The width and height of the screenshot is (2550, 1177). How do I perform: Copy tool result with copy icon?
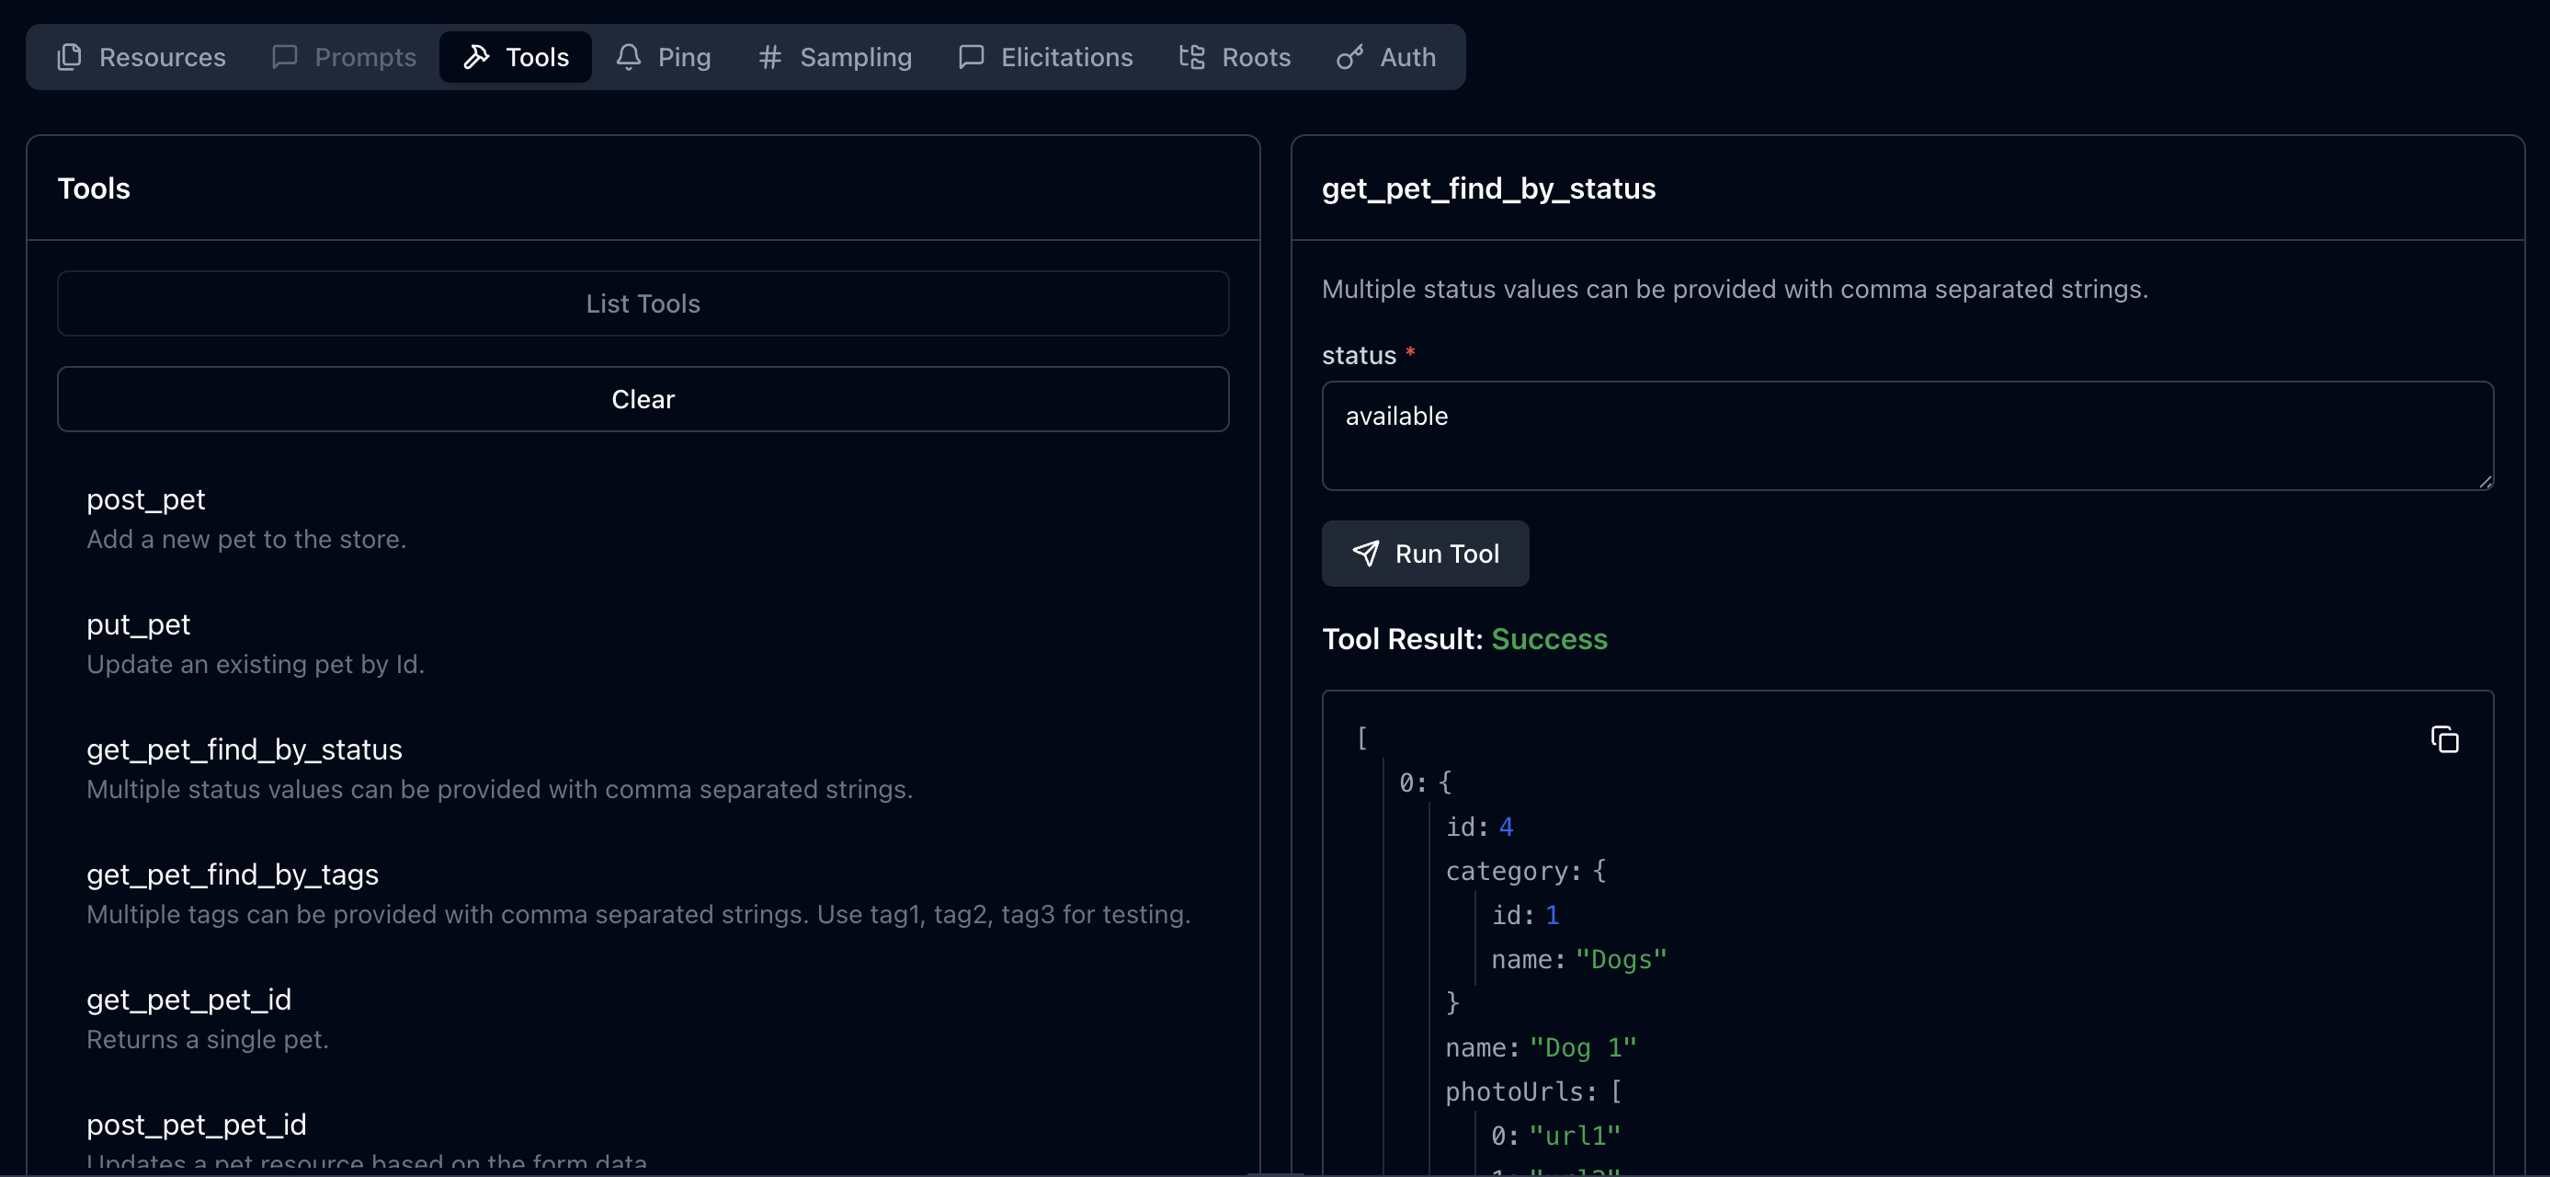2444,739
